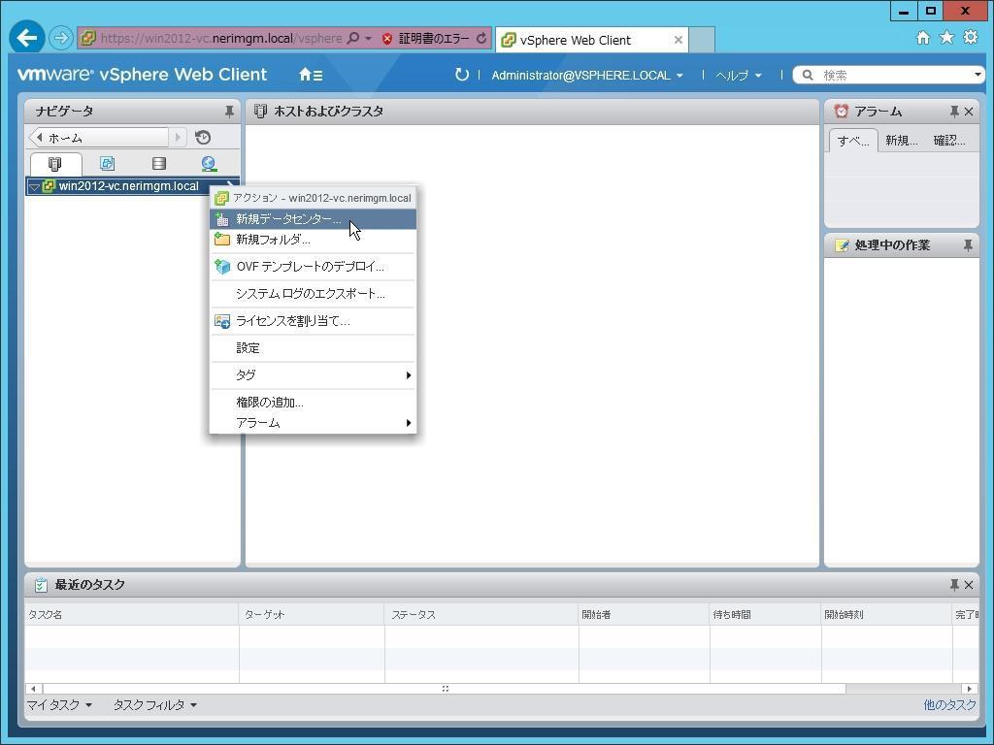Screen dimensions: 994x745
Task: Sort by the 開始時刻 column header
Action: pos(886,614)
